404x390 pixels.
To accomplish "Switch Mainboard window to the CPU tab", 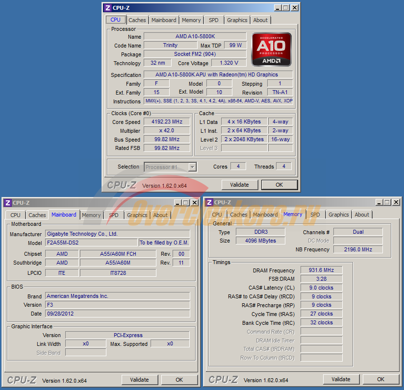I will tap(16, 215).
